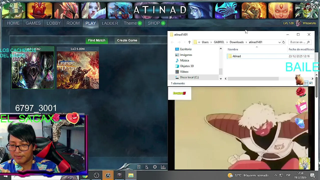Click the Create Game button
Viewport: 320px width, 180px height.
click(x=127, y=40)
